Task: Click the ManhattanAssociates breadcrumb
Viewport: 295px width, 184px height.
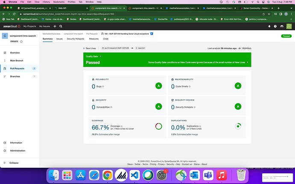Action: (x=51, y=34)
